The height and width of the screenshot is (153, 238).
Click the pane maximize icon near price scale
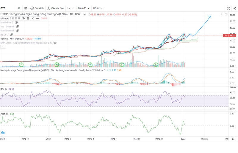click(x=226, y=14)
